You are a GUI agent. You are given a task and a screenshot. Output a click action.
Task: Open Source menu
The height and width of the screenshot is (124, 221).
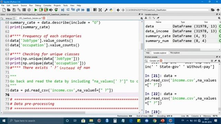pyautogui.click(x=24, y=6)
